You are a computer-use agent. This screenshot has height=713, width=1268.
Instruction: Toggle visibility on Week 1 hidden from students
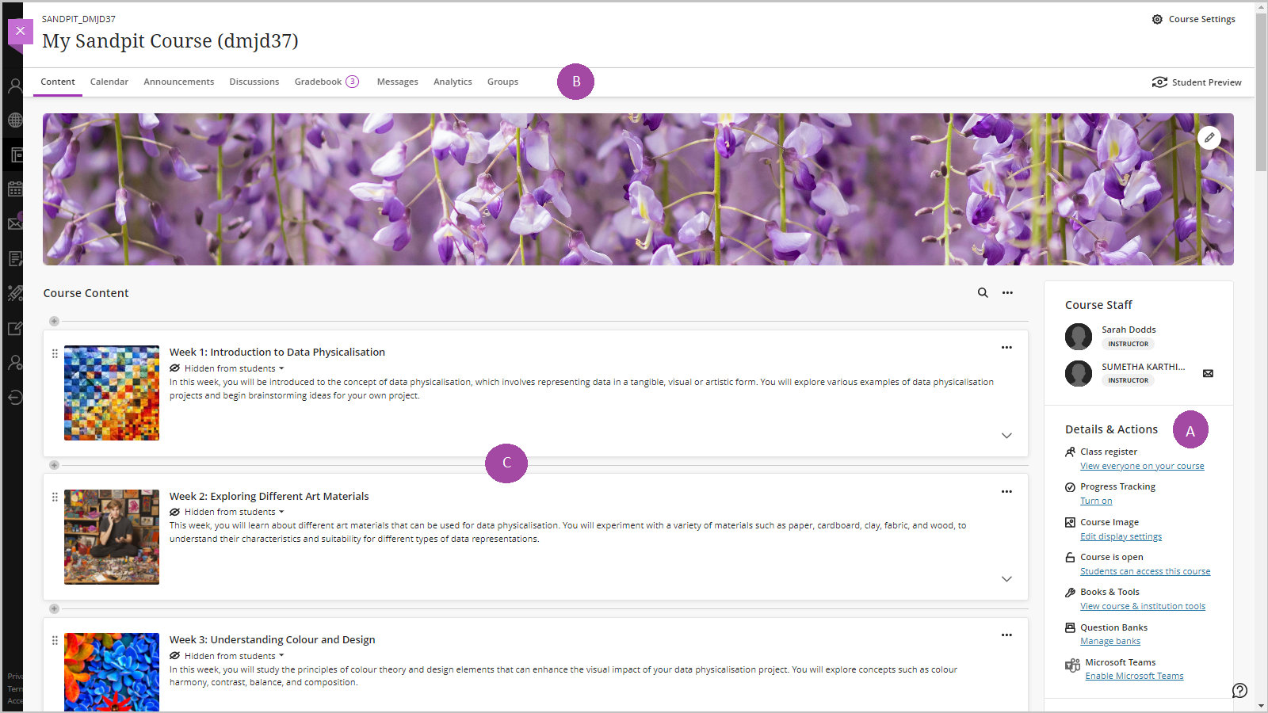pos(227,368)
